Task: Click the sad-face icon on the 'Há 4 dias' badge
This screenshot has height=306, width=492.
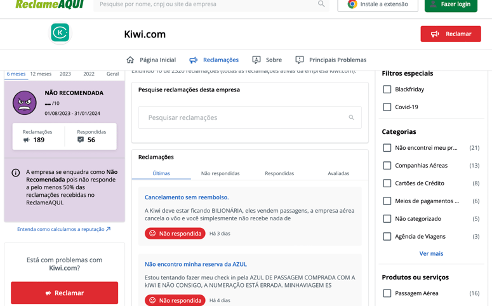Action: coord(152,300)
